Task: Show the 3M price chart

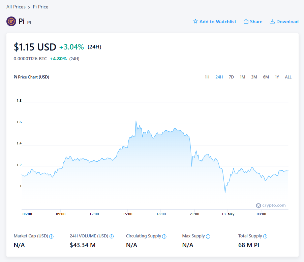Action: (x=254, y=77)
